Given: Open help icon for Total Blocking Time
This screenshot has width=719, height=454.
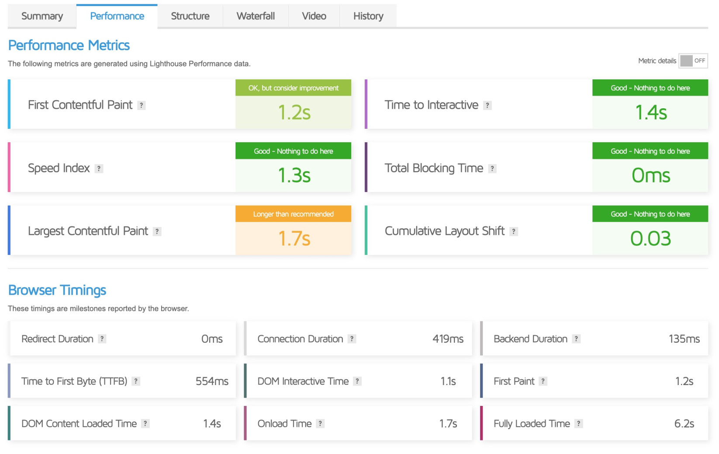Looking at the screenshot, I should [492, 169].
